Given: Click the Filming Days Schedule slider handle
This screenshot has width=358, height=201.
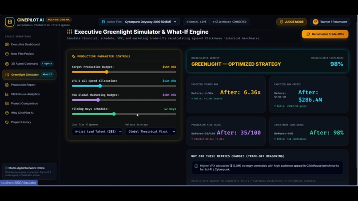Looking at the screenshot, I should coord(114,114).
